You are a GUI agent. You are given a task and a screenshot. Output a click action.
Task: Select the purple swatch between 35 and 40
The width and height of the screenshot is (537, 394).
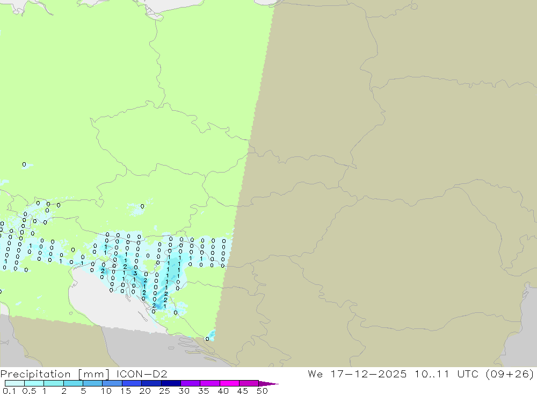(x=210, y=383)
